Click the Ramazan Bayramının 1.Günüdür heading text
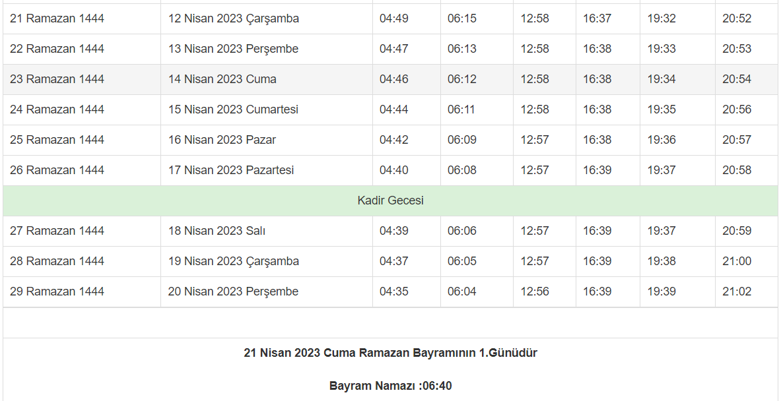This screenshot has width=781, height=401. pos(390,353)
